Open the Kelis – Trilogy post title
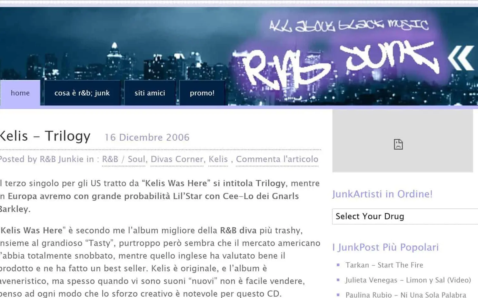This screenshot has height=298, width=478. [x=45, y=136]
